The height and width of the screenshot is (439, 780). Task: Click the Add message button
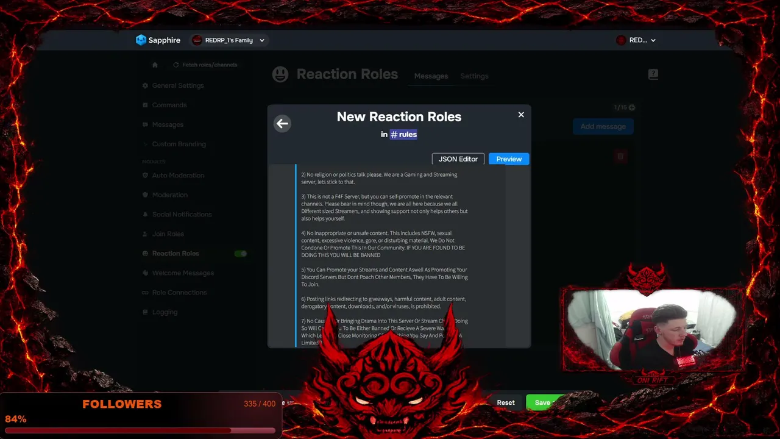[603, 126]
